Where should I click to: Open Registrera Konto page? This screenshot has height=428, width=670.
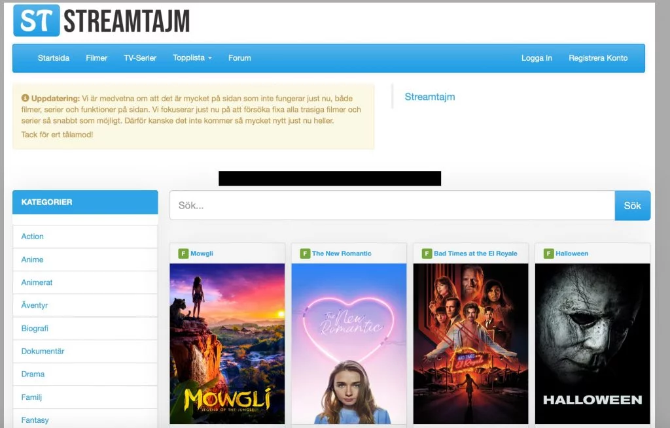pyautogui.click(x=598, y=58)
